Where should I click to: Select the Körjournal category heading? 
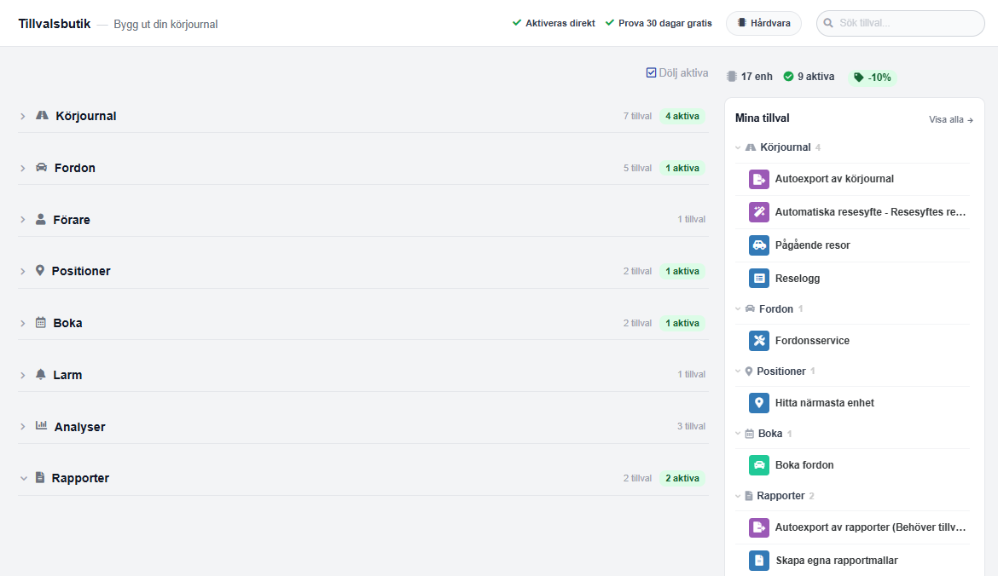pos(86,117)
